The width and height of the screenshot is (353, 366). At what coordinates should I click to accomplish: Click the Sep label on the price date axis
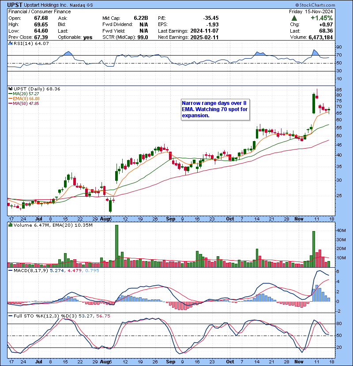click(x=170, y=219)
